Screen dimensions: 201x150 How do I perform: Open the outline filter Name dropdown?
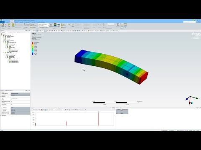pos(5,32)
